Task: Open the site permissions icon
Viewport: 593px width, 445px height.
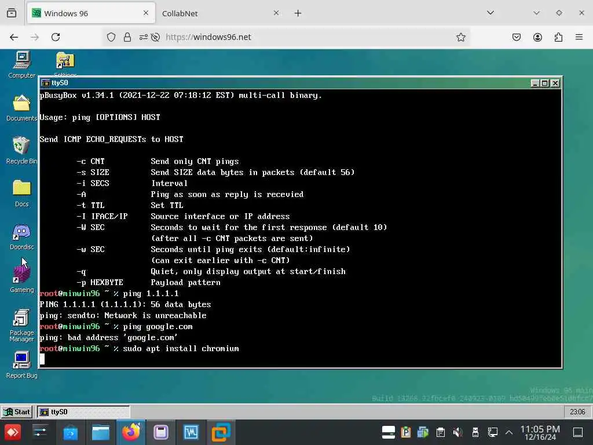Action: pyautogui.click(x=144, y=37)
